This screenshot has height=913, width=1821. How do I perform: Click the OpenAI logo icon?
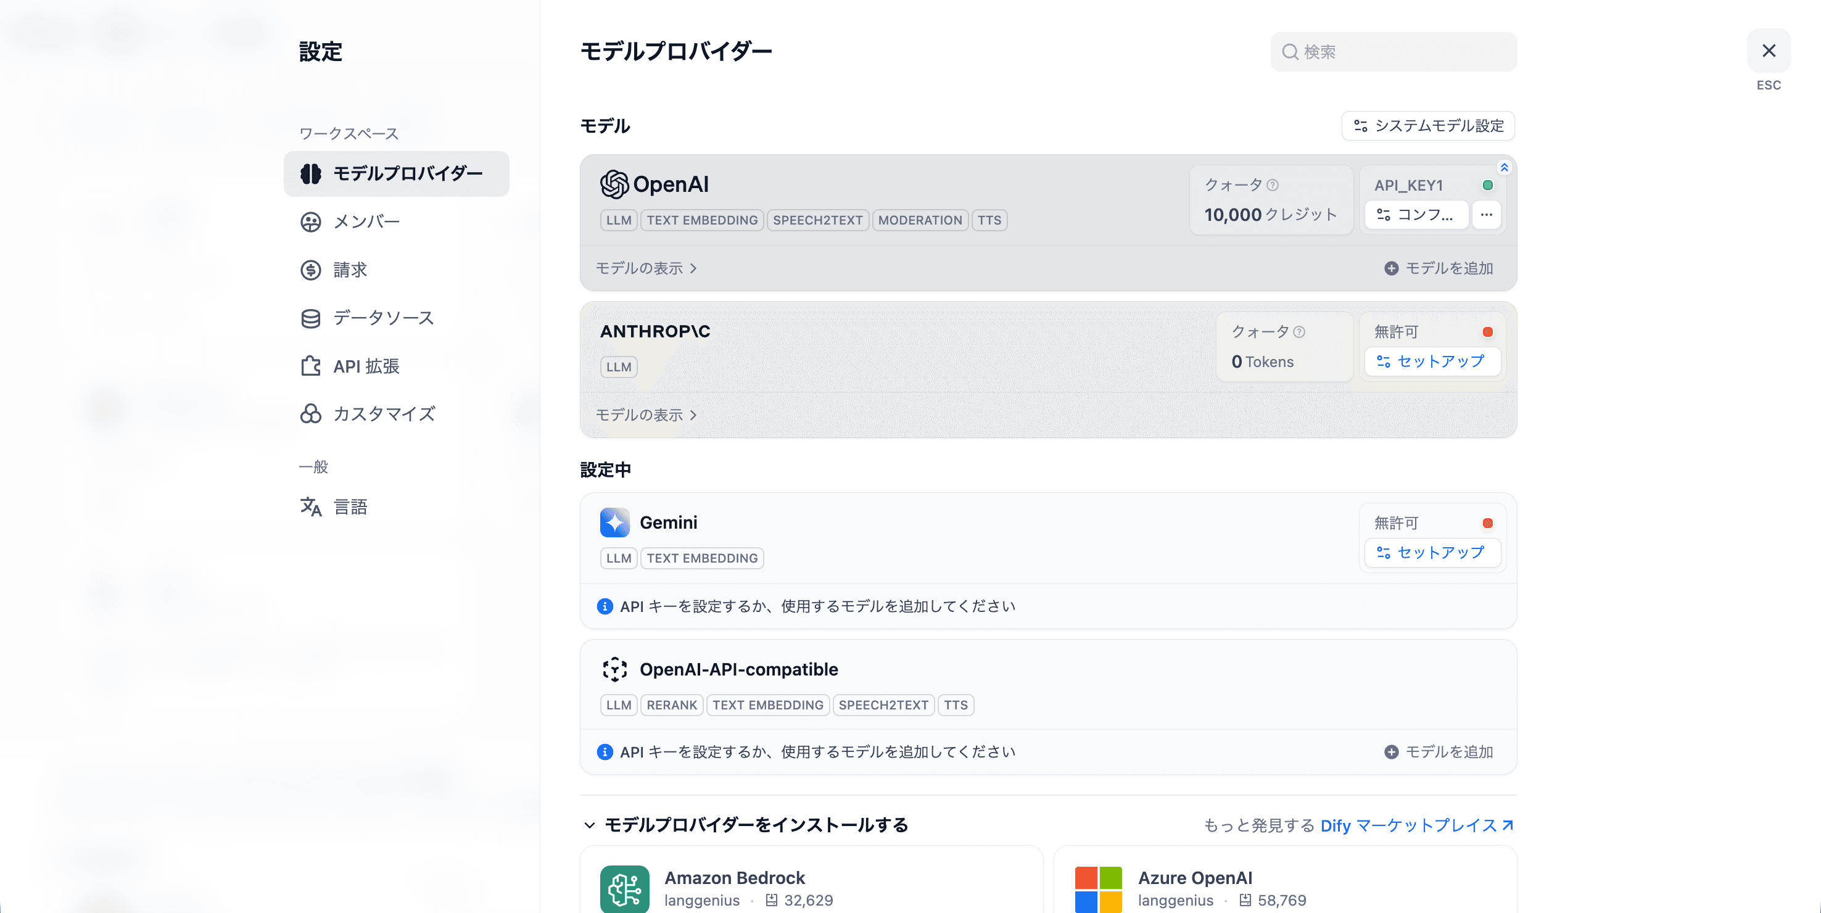(614, 184)
